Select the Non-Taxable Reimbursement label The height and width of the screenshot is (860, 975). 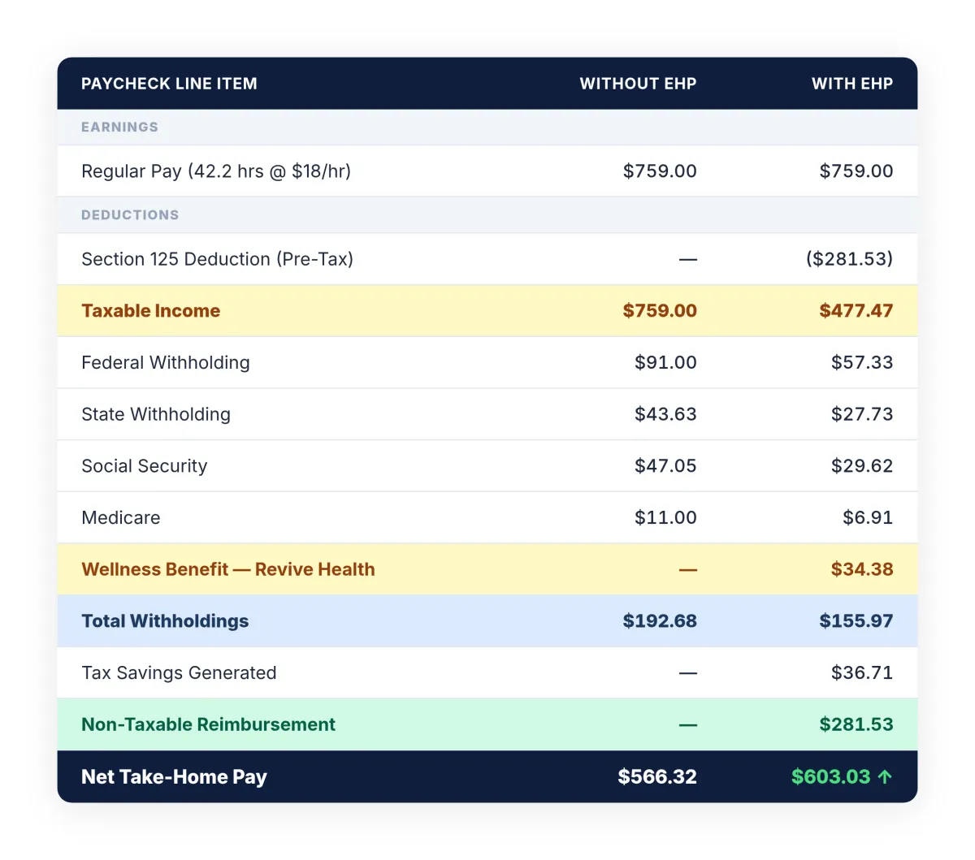[208, 724]
